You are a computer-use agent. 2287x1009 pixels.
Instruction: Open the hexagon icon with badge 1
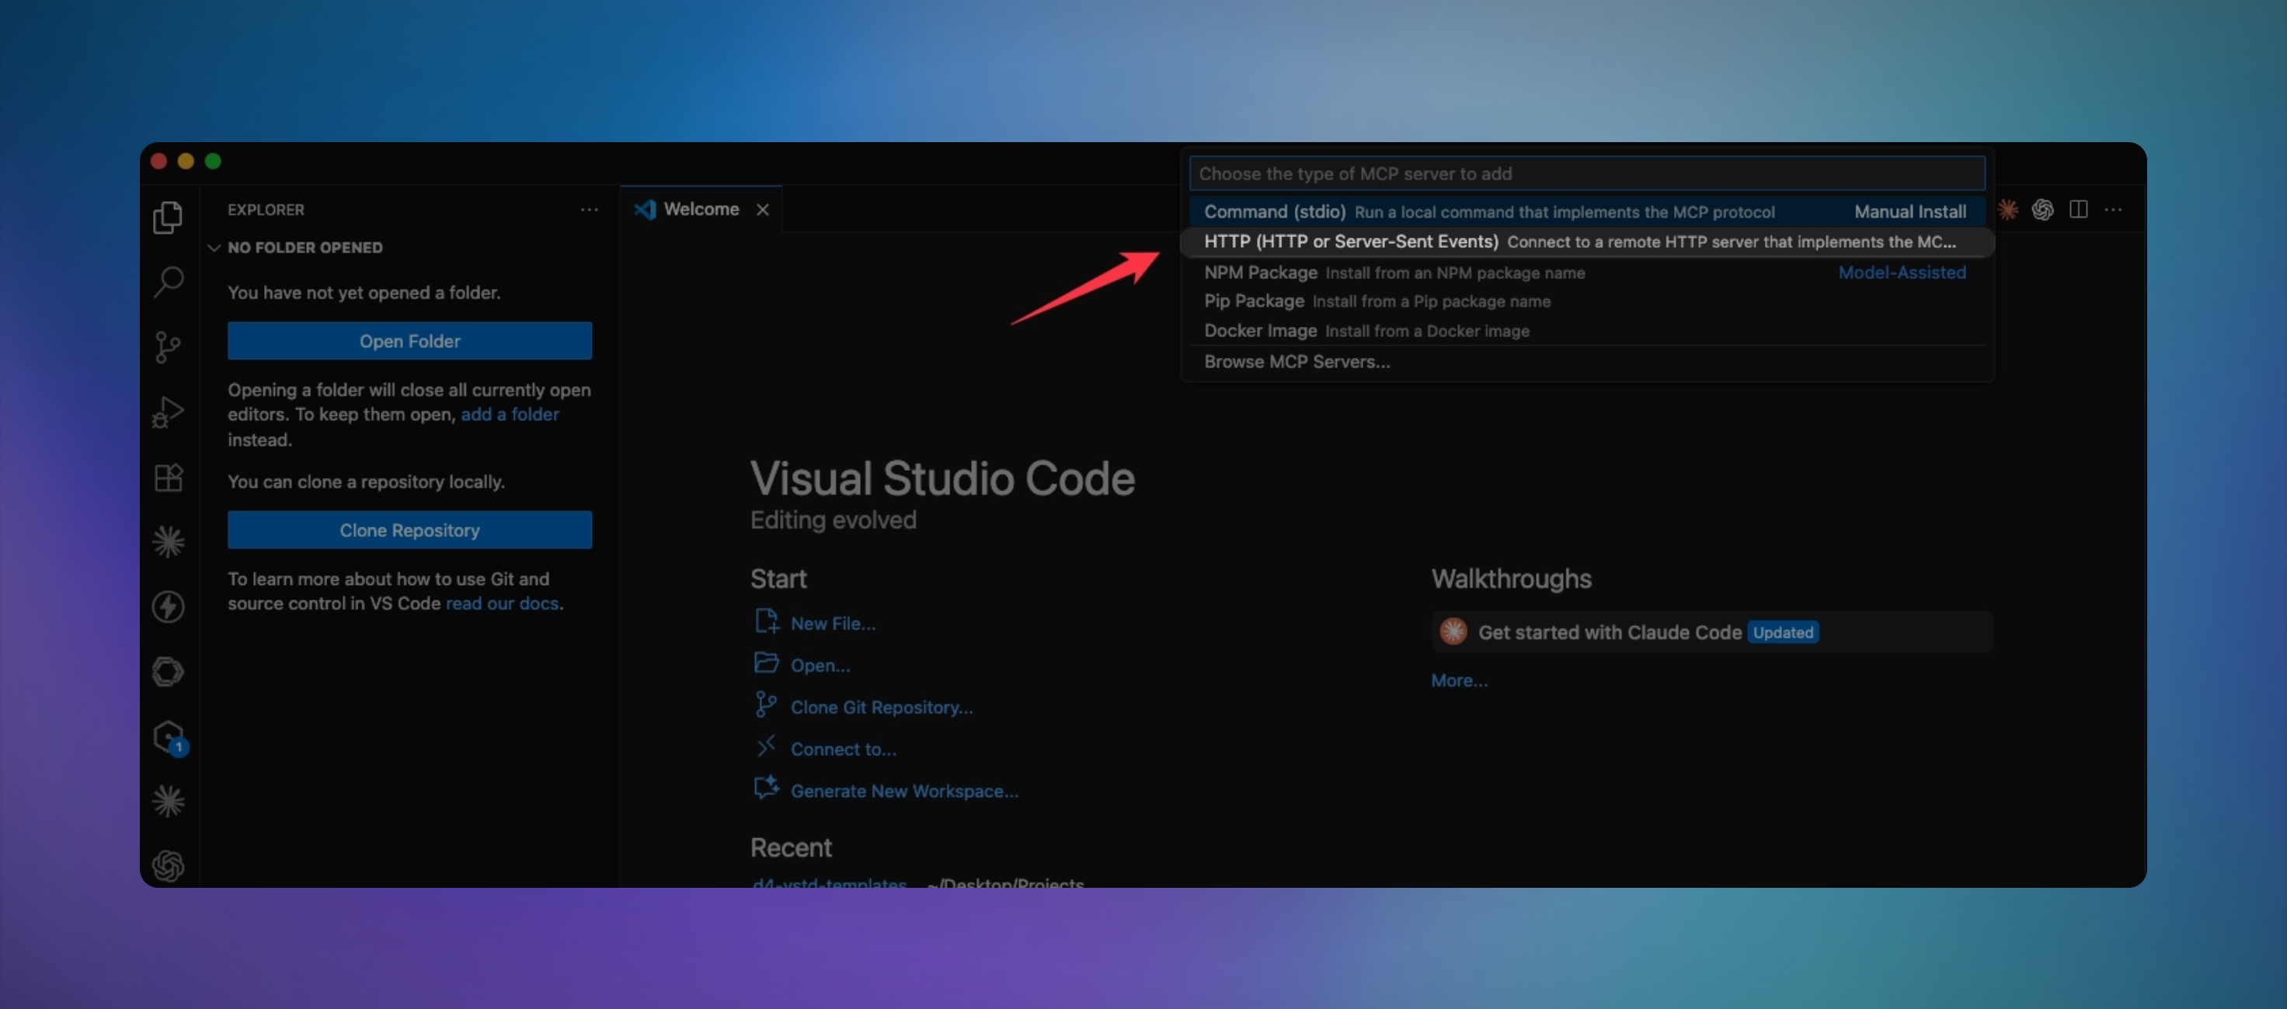tap(169, 737)
